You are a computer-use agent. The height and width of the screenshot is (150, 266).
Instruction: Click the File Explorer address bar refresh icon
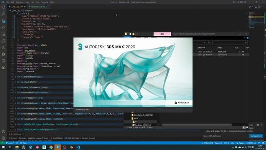coord(209,42)
